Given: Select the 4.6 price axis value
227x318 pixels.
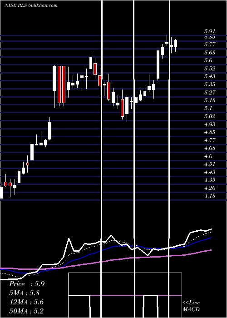Looking at the screenshot, I should (x=208, y=156).
